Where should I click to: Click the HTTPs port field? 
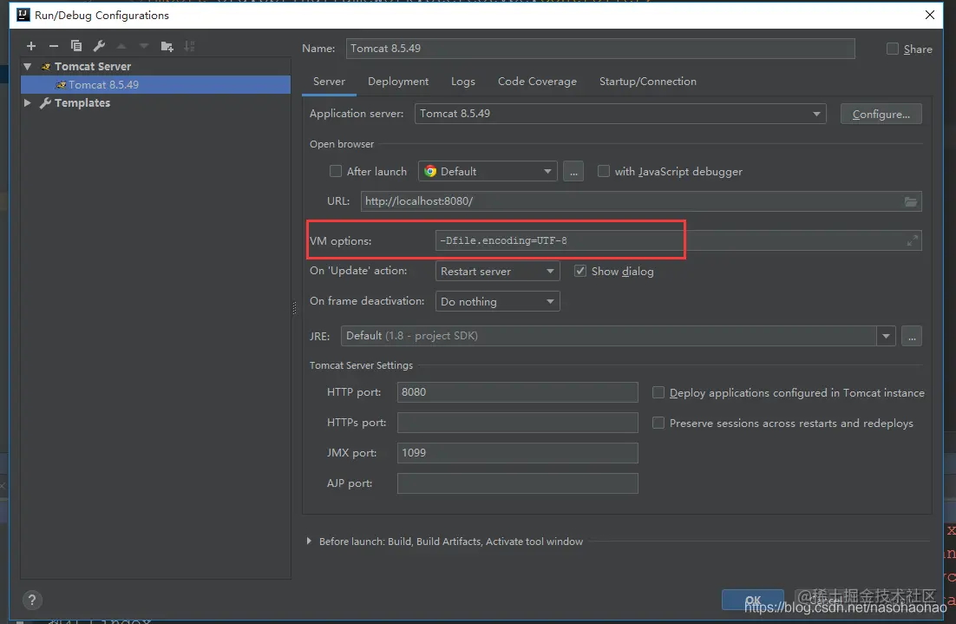[517, 423]
